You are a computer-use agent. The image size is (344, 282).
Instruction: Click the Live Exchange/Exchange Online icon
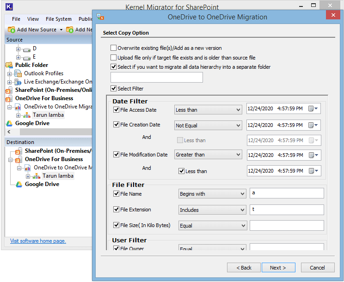pos(18,82)
